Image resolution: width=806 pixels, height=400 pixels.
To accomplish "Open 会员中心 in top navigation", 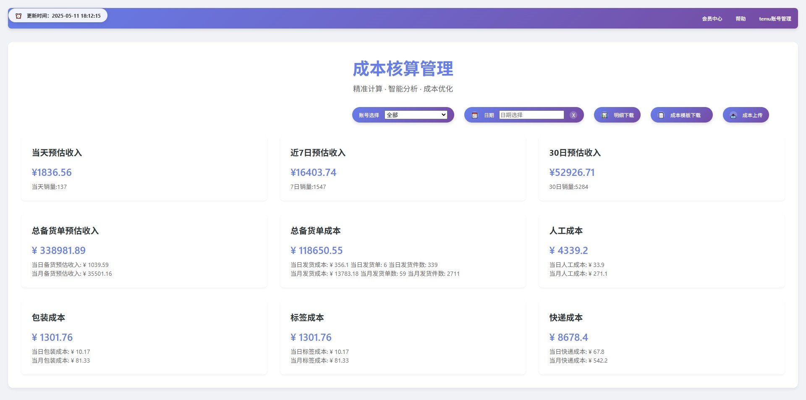I will (x=712, y=18).
